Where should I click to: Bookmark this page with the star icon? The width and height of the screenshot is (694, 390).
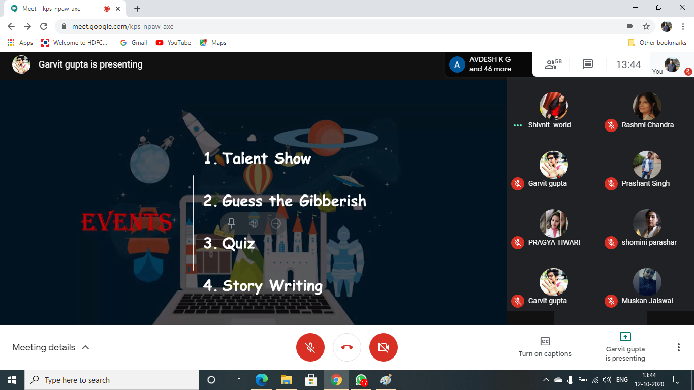coord(646,26)
